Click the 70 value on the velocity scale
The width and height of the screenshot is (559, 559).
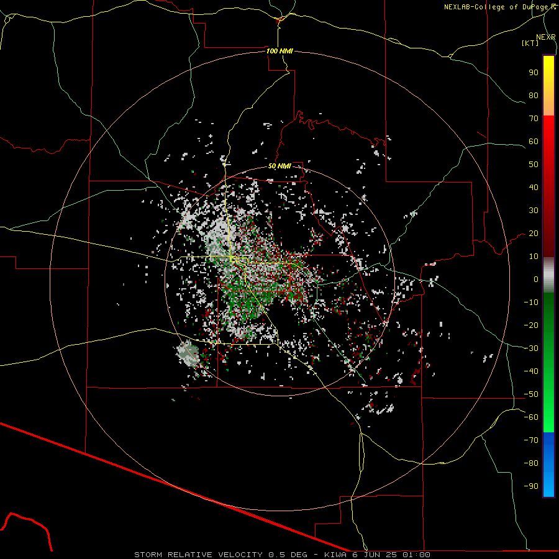pyautogui.click(x=534, y=119)
